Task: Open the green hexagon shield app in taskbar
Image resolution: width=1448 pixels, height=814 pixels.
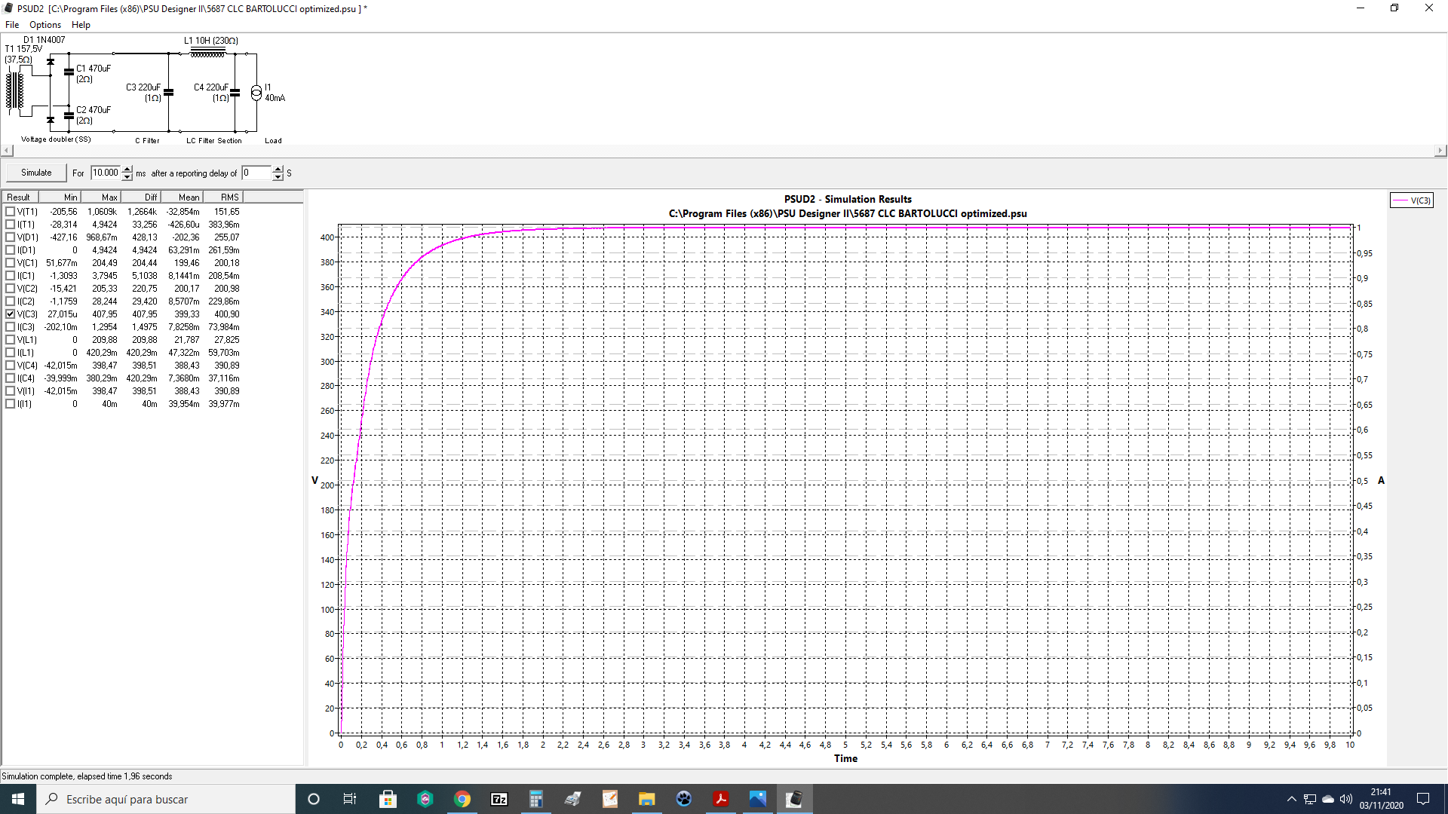Action: (425, 799)
